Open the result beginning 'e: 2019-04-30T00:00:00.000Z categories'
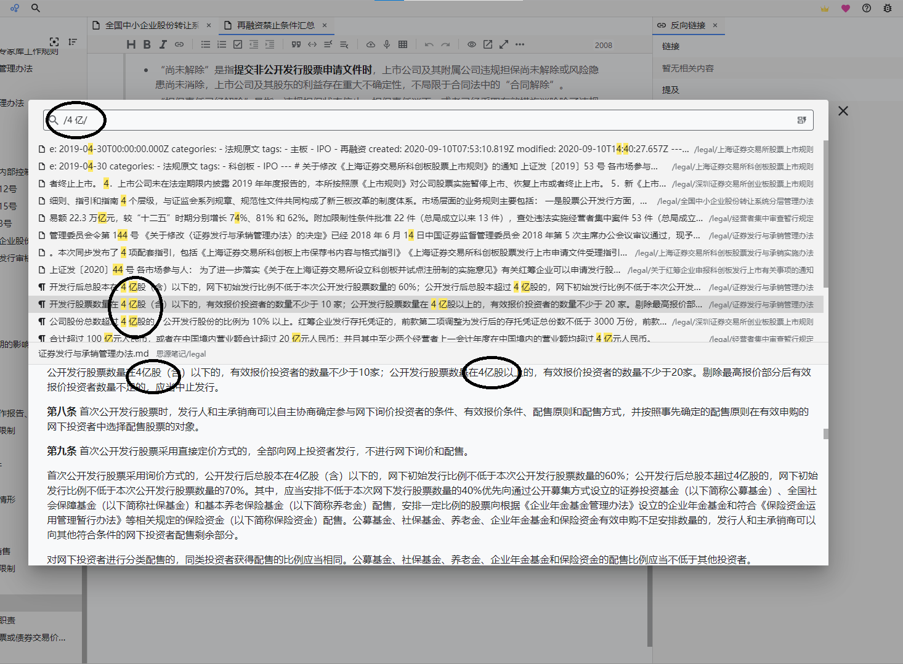Image resolution: width=903 pixels, height=664 pixels. 426,149
